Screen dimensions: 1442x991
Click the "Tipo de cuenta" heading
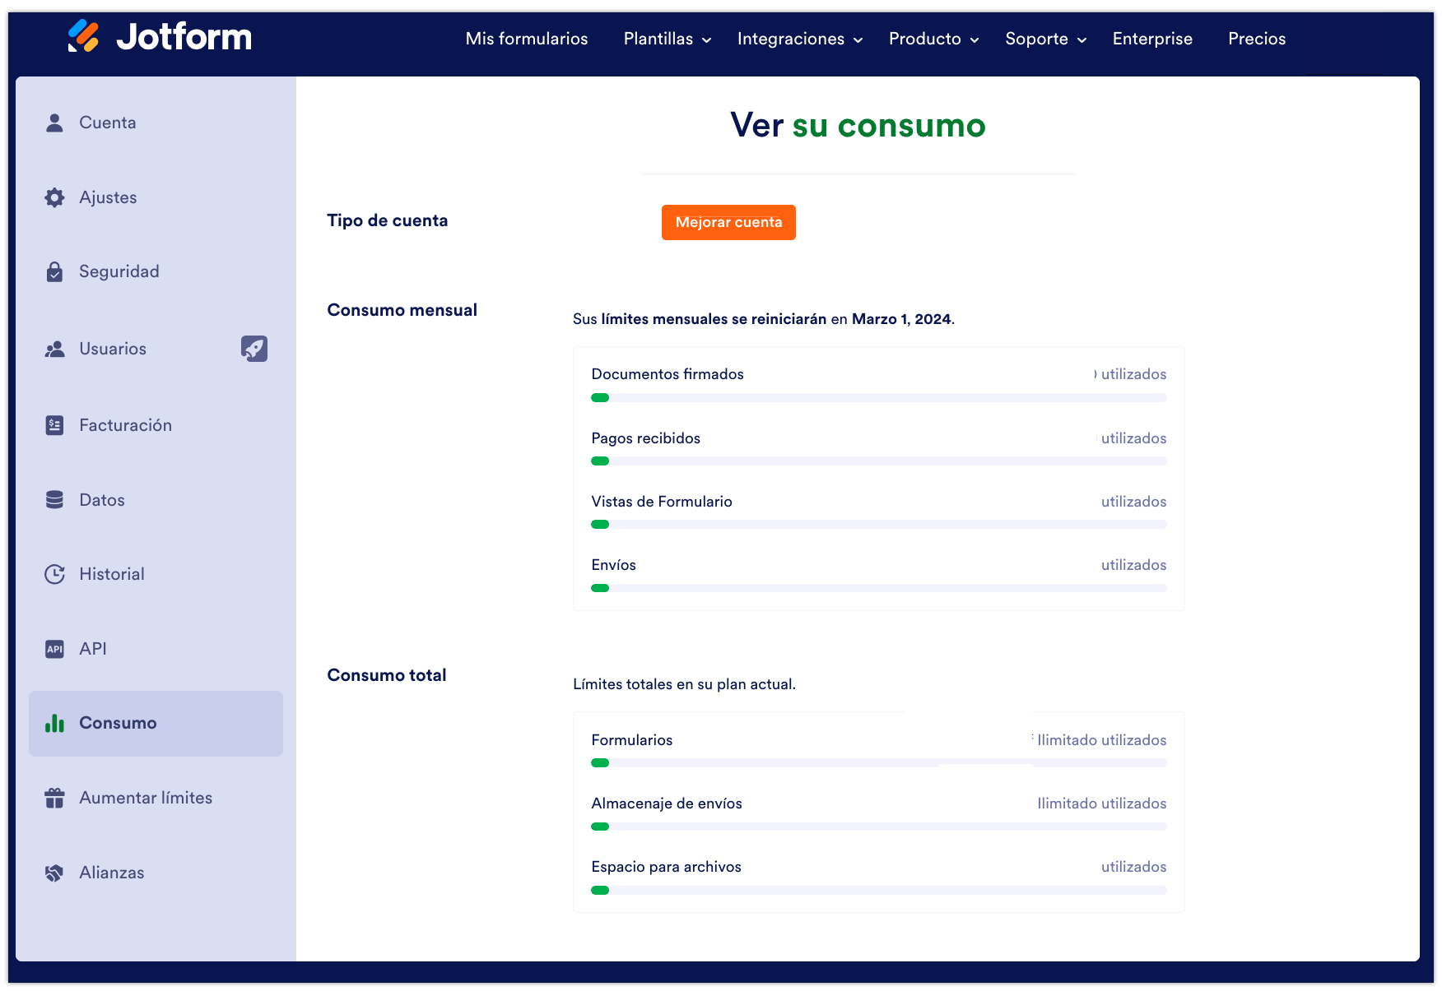[388, 220]
